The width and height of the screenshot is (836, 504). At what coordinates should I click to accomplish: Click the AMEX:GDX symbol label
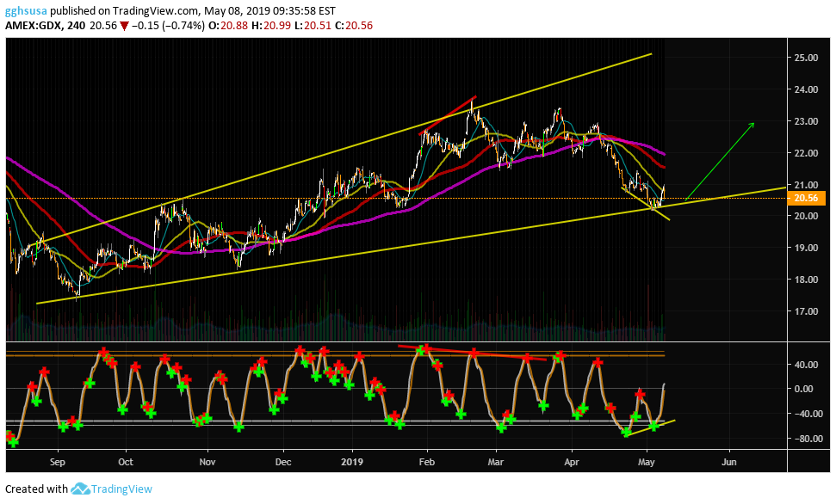pyautogui.click(x=33, y=26)
